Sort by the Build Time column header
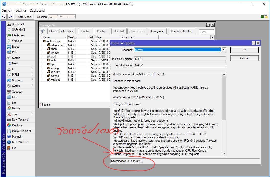270x177 pixels. pos(104,37)
